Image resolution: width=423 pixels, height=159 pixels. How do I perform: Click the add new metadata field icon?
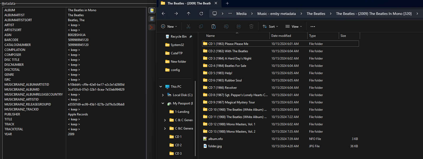pyautogui.click(x=152, y=10)
